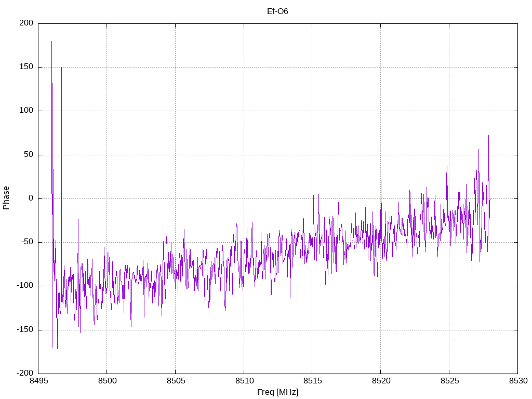Screen dimensions: 532x399
Task: Select the 8520 x-axis tick label
Action: (x=380, y=381)
